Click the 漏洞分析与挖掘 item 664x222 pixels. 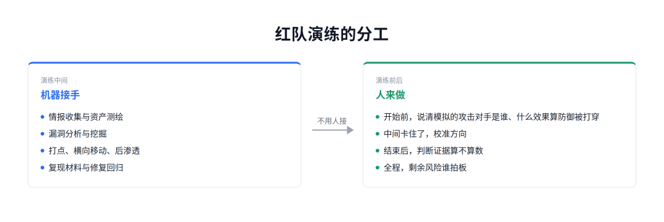(x=77, y=134)
